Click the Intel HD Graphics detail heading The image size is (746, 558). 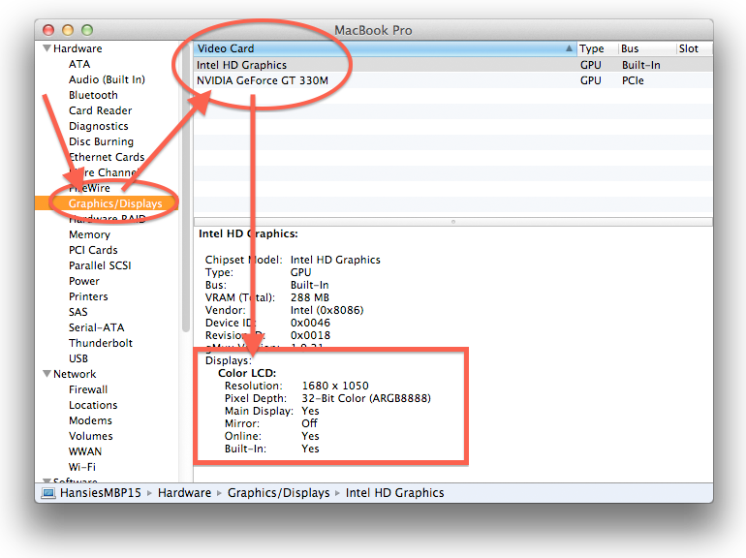coord(248,234)
